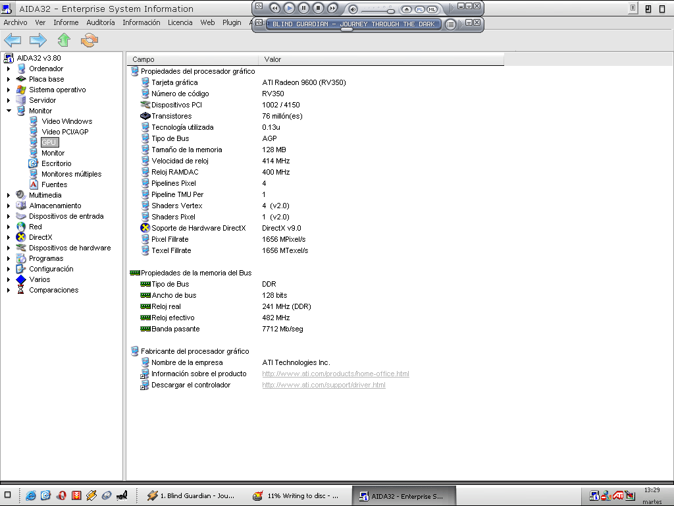The width and height of the screenshot is (674, 506).
Task: Click the red letter A Fuentes icon
Action: coord(34,184)
